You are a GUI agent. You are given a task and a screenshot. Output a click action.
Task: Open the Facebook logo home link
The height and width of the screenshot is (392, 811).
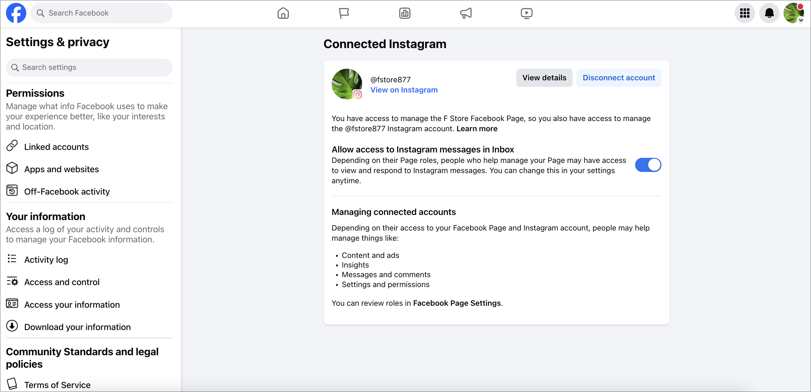pyautogui.click(x=16, y=13)
